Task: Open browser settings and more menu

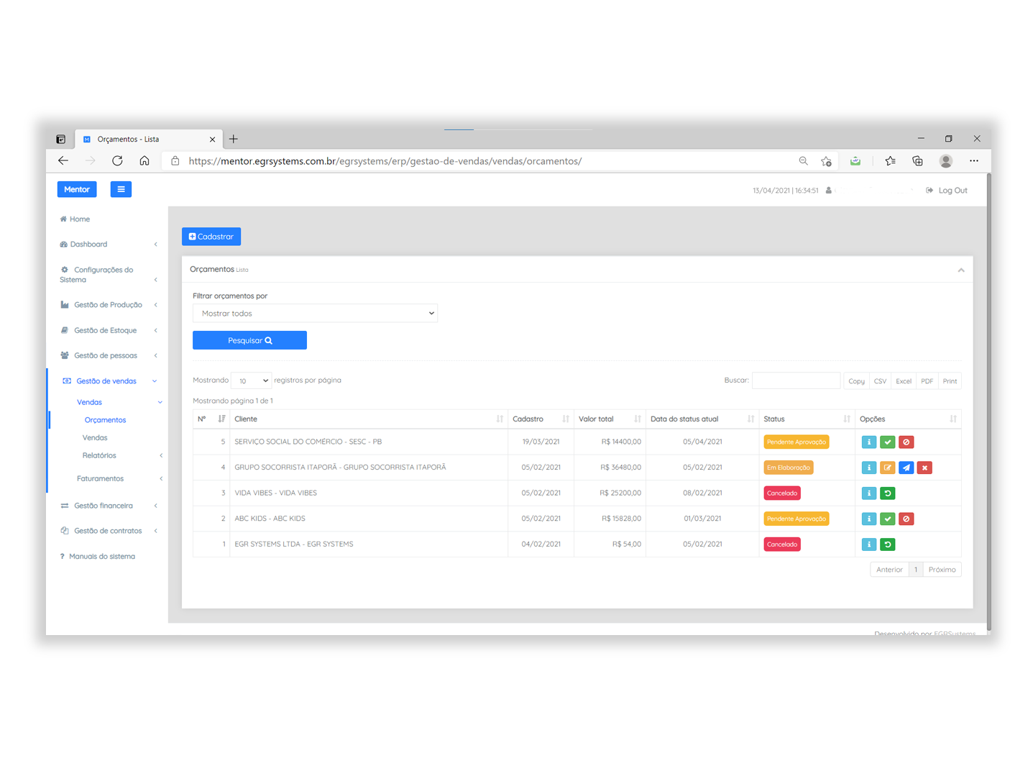Action: (973, 161)
